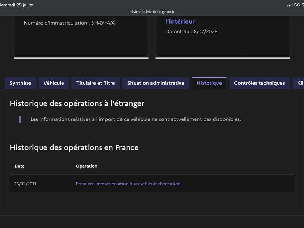Viewport: 304px width, 228px height.
Task: Click the Numéro d'immatriculation BH-0**-VA text
Action: click(70, 23)
